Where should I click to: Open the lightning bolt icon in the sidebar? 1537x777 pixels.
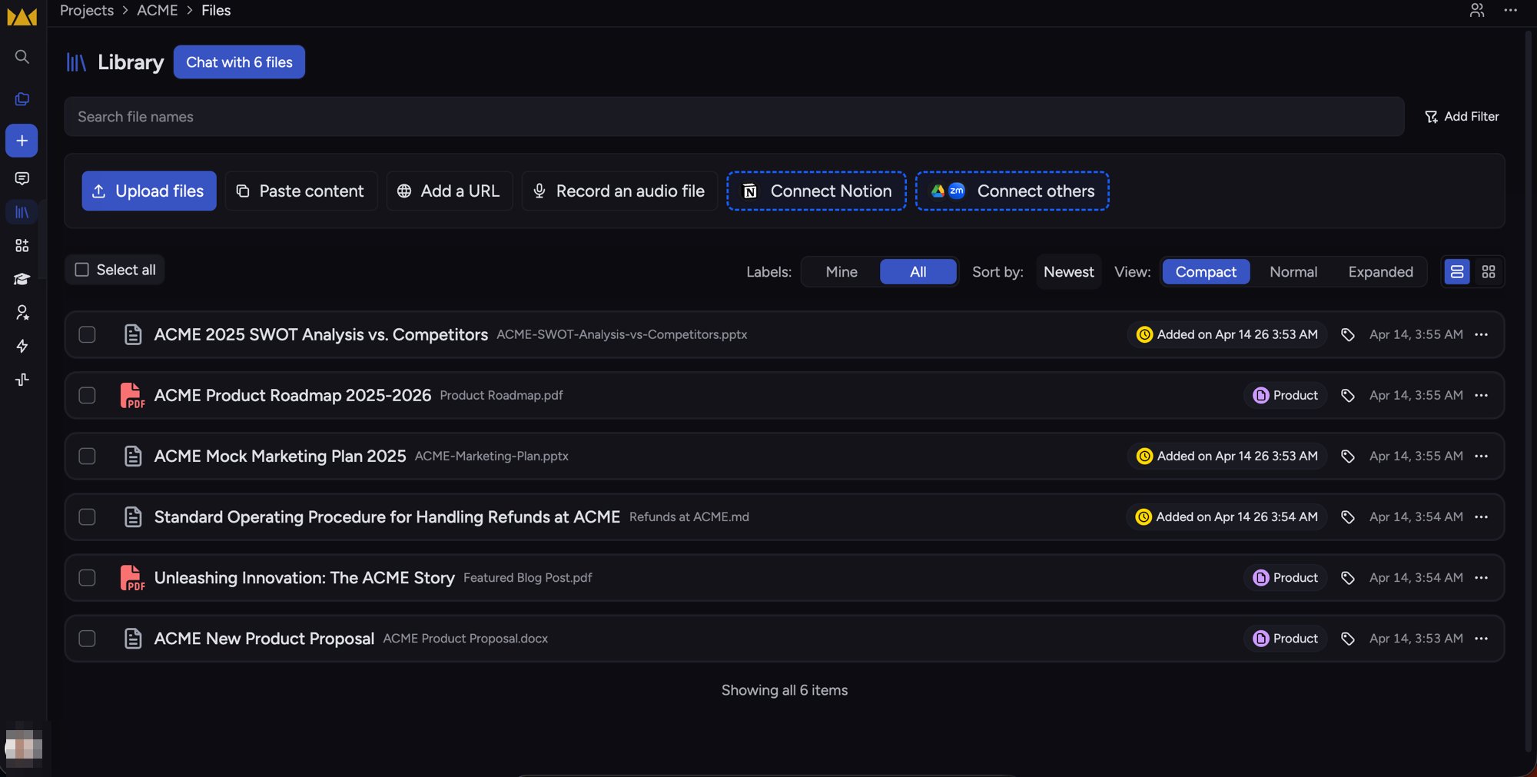coord(22,346)
